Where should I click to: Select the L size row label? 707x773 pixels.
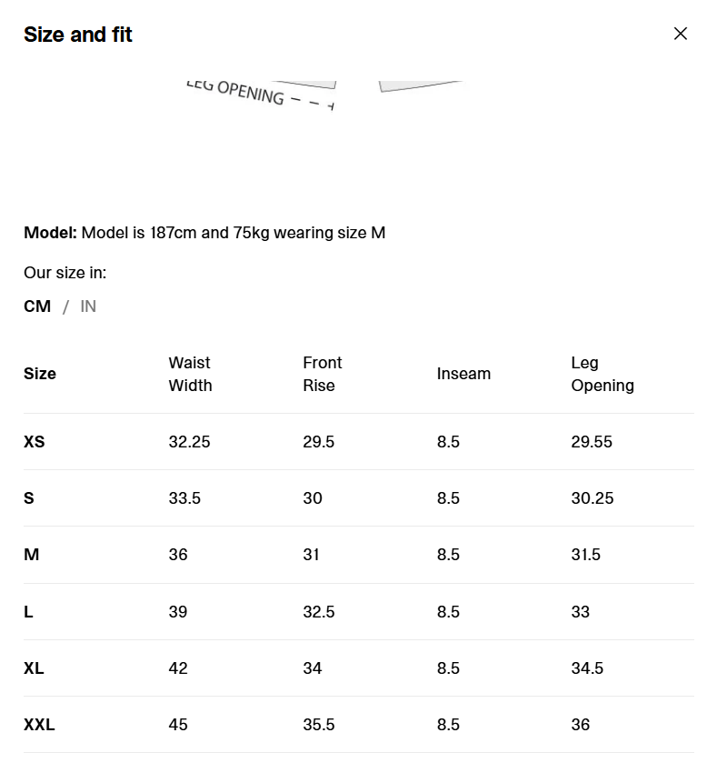28,612
